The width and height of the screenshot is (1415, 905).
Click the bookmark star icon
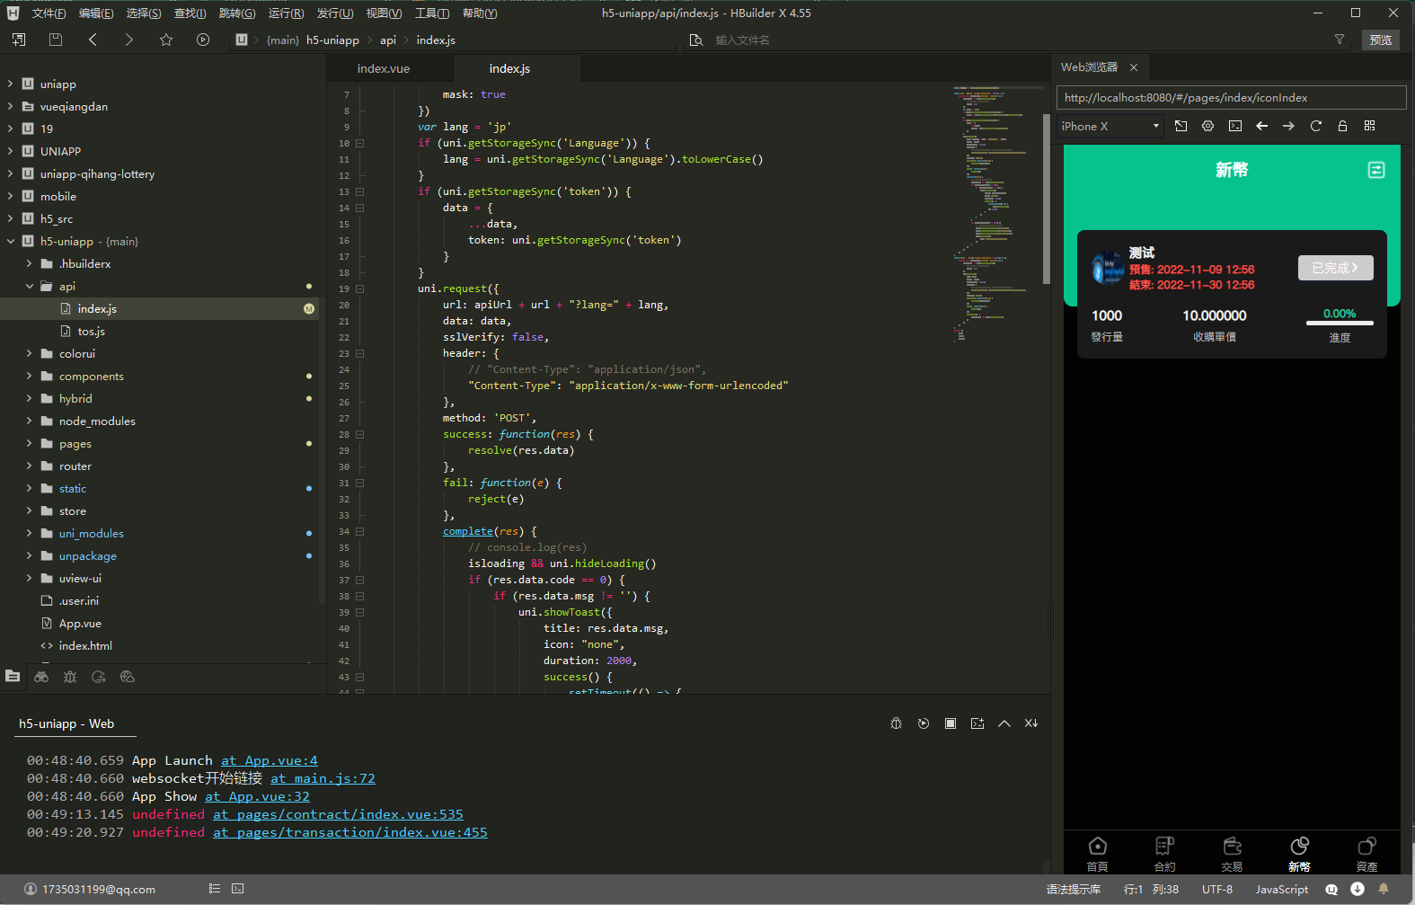166,40
